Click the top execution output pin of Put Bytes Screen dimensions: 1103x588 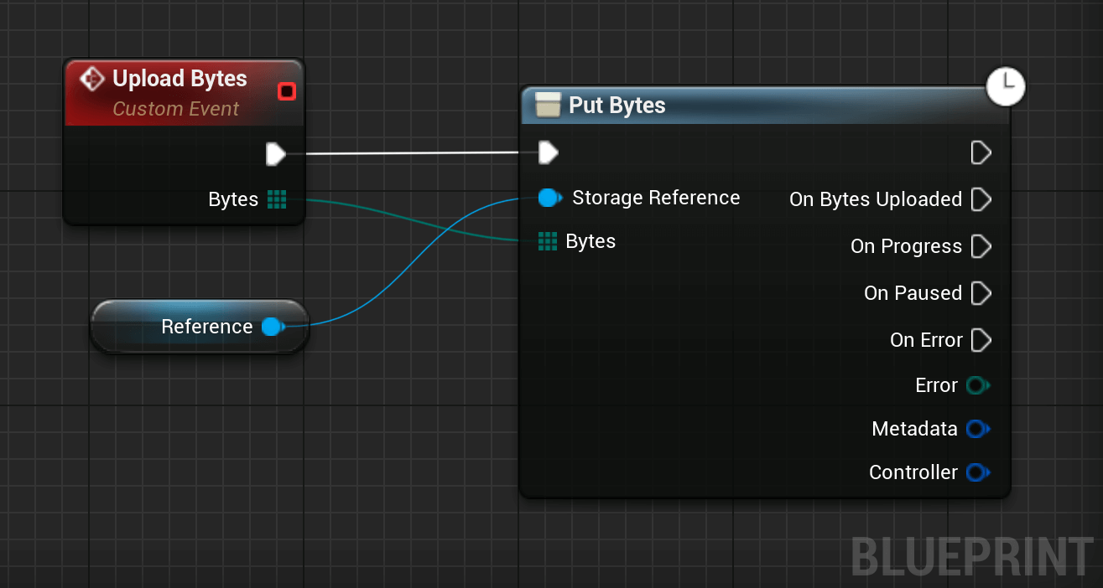pyautogui.click(x=981, y=152)
